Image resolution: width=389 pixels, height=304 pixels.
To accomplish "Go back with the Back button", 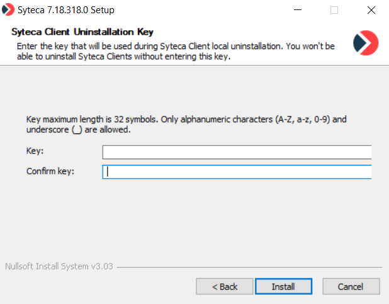I will click(x=225, y=286).
